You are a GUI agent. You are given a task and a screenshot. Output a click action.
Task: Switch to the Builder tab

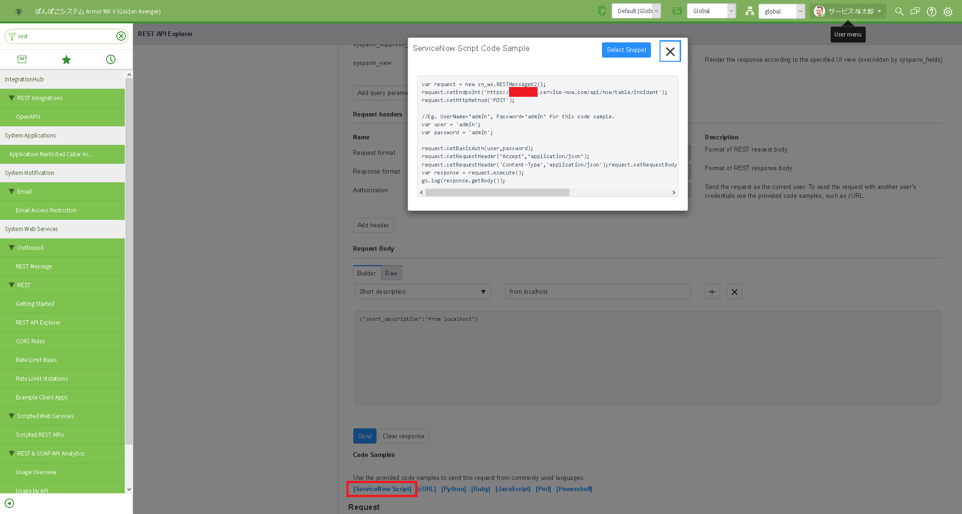coord(366,273)
